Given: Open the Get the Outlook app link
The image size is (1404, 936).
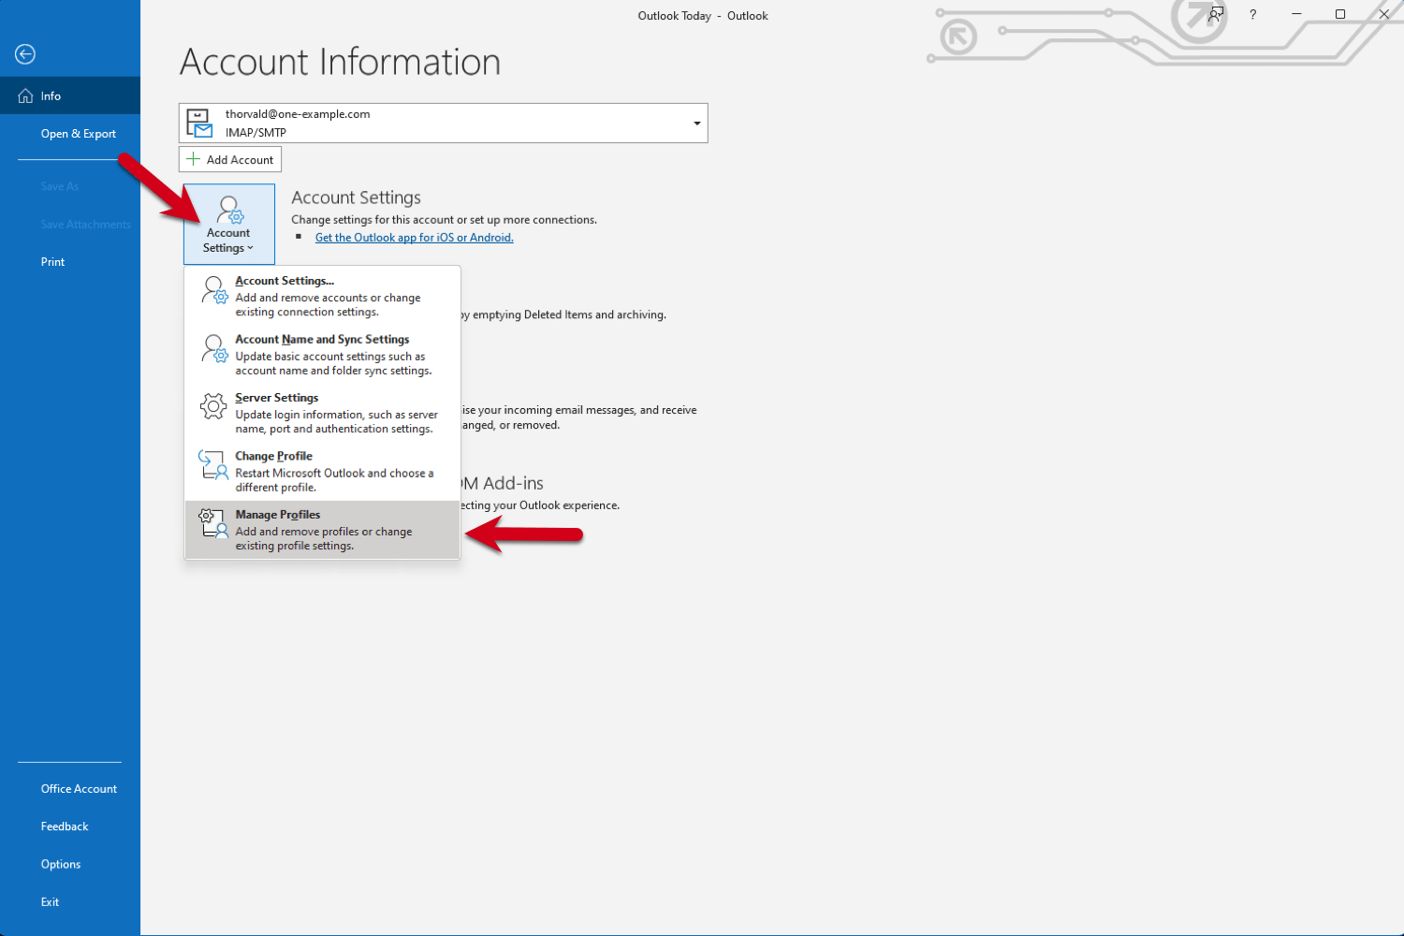Looking at the screenshot, I should (x=414, y=237).
